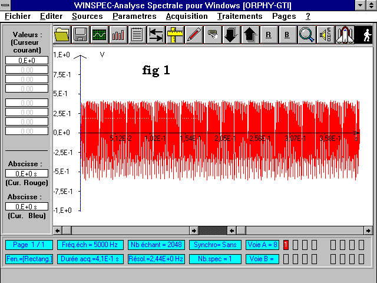Viewport: 377px width, 283px height.
Task: Open the text listing page icon
Action: click(x=137, y=35)
